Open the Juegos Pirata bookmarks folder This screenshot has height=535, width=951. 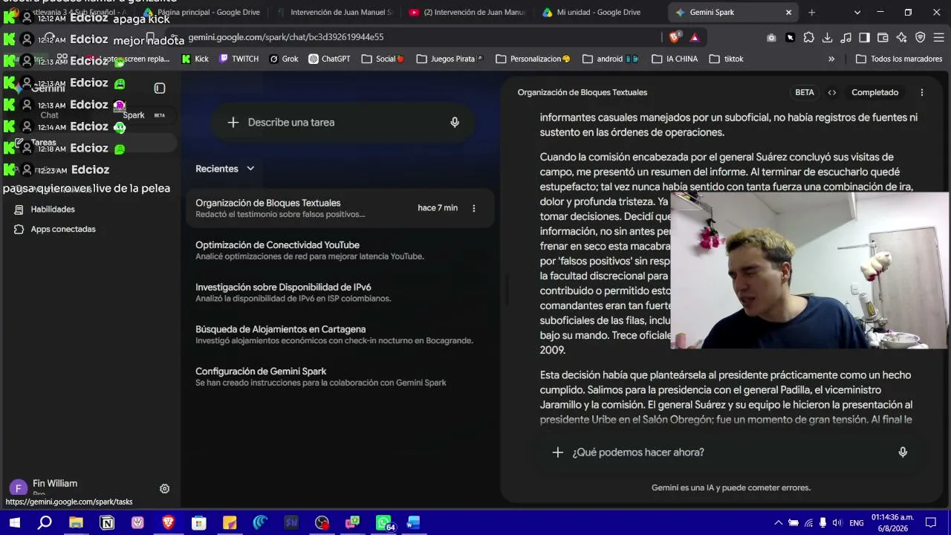(x=450, y=59)
